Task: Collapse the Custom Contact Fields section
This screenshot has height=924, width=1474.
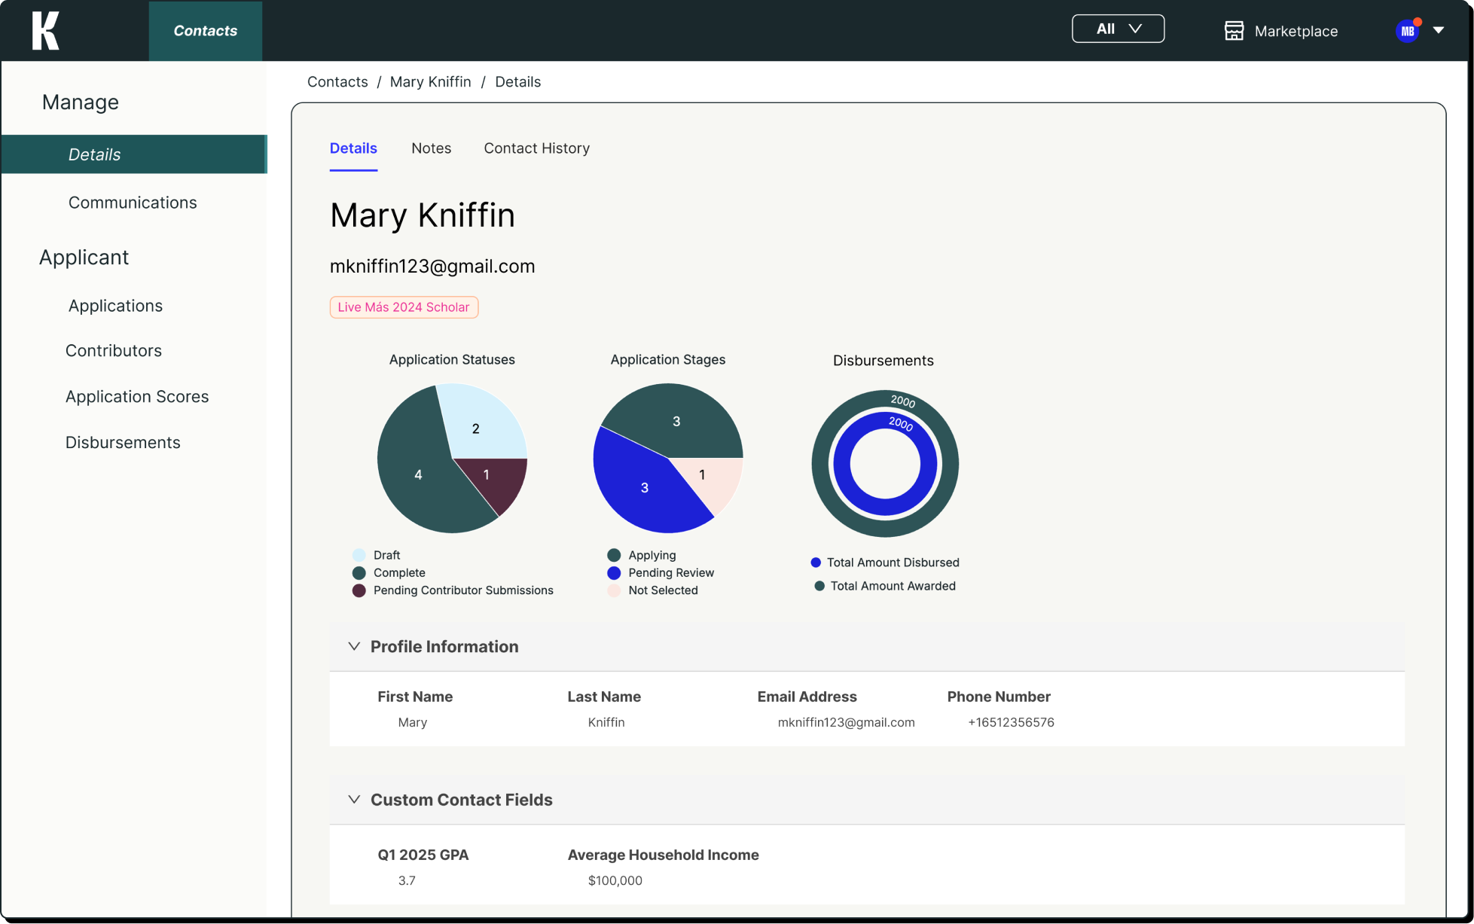Action: 354,799
